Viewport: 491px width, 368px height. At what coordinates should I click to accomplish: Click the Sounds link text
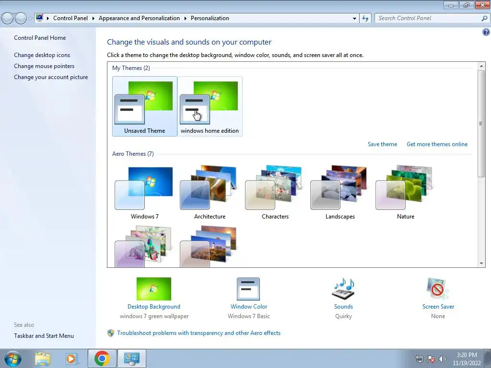point(343,307)
